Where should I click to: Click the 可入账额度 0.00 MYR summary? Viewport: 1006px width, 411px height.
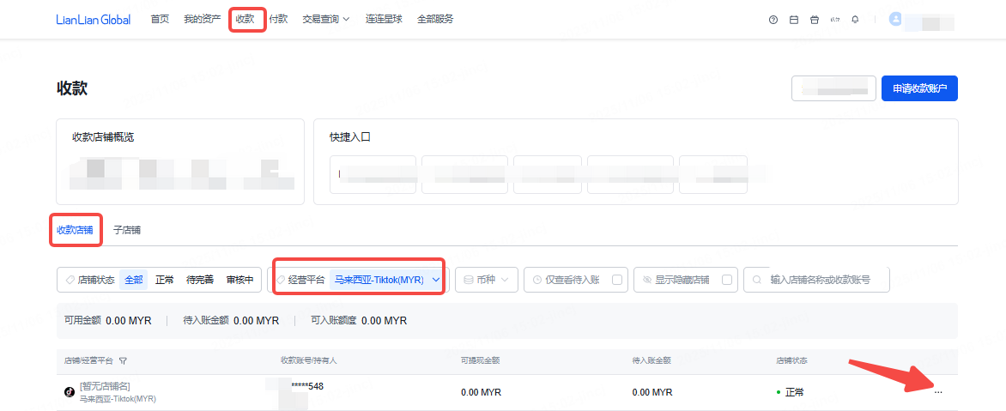359,321
